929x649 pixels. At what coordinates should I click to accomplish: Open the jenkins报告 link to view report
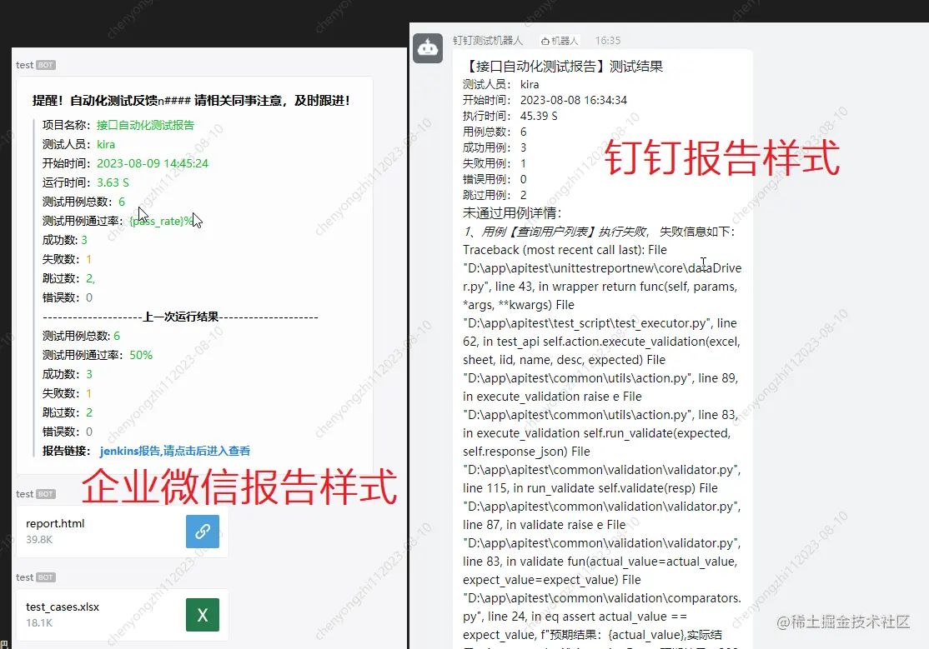click(175, 452)
